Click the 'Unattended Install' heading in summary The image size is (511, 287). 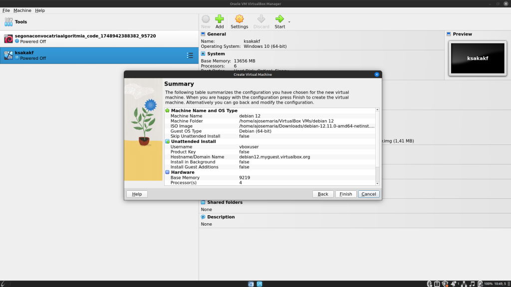[193, 142]
